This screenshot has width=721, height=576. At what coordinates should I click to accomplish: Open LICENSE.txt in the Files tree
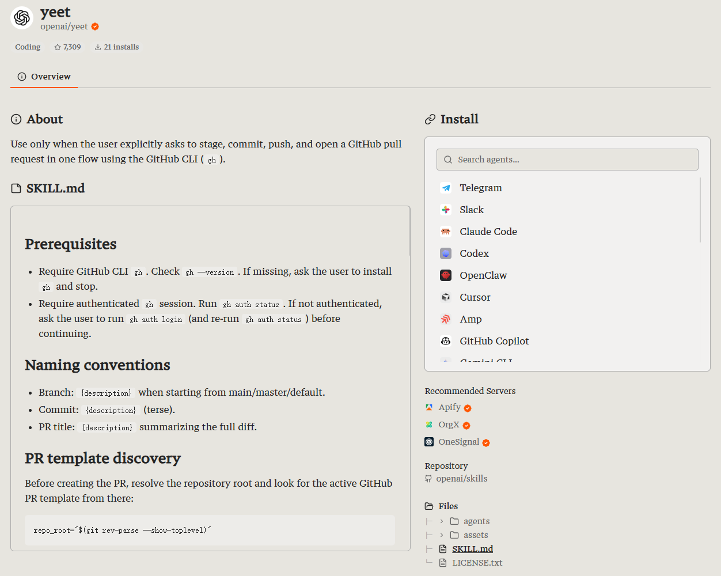pyautogui.click(x=477, y=563)
